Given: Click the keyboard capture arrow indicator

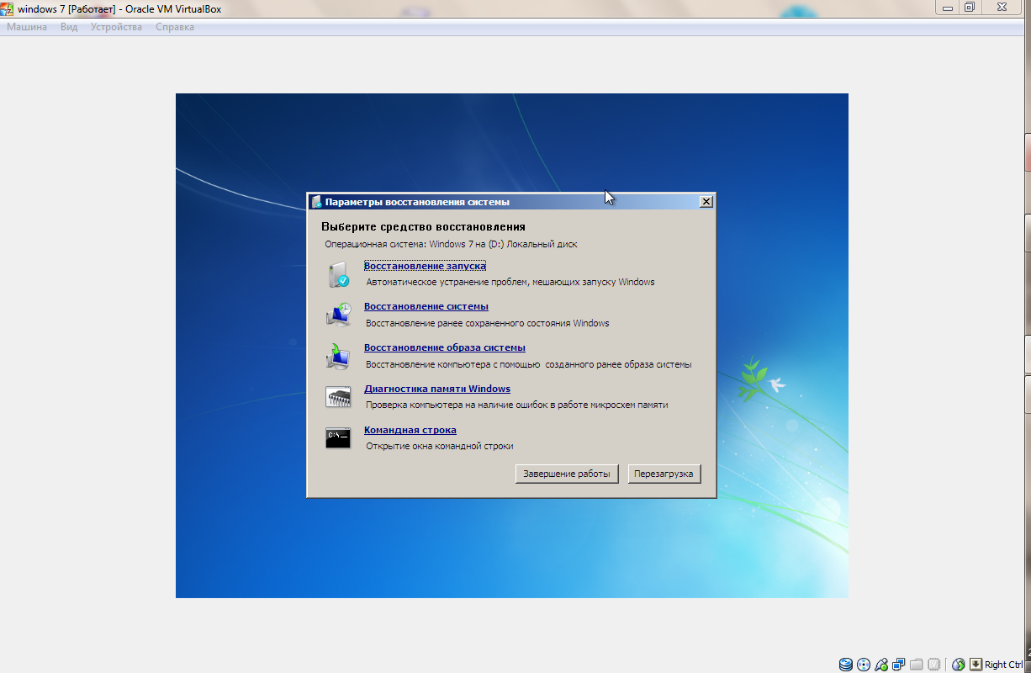Looking at the screenshot, I should [x=976, y=665].
